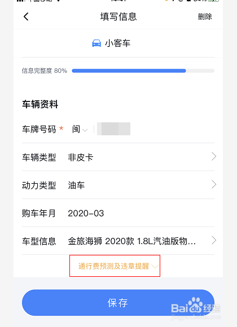Image resolution: width=237 pixels, height=327 pixels.
Task: Tap 金旅海狮 2020款 model info
Action: point(131,241)
